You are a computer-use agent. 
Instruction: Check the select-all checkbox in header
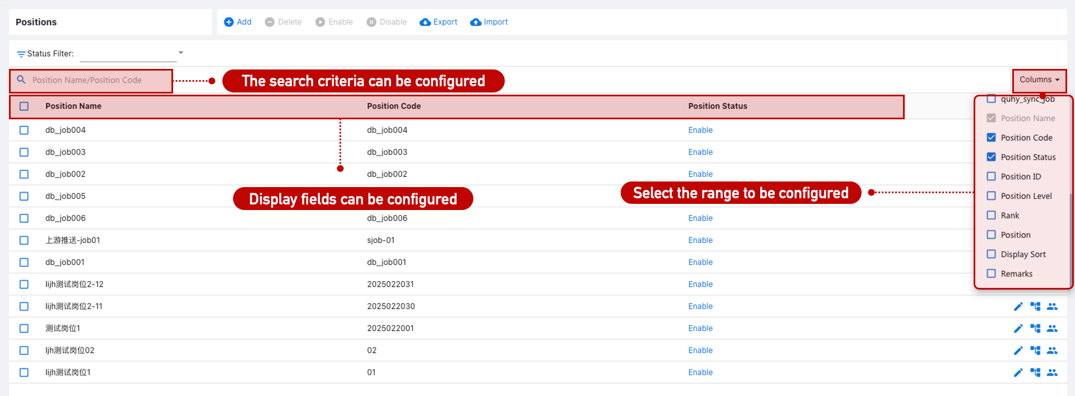tap(24, 106)
